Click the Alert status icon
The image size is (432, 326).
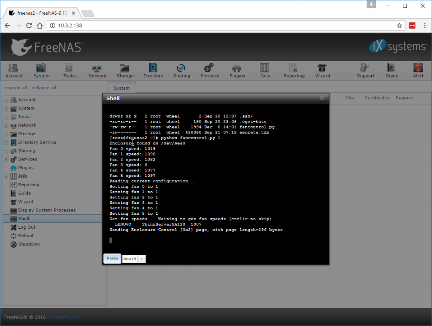point(418,69)
